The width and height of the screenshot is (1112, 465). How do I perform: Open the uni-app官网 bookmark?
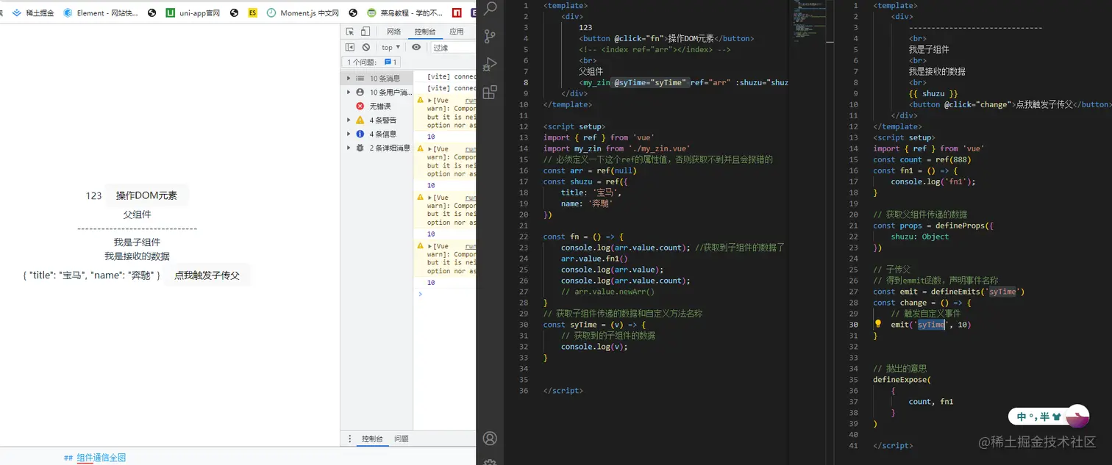(x=193, y=12)
